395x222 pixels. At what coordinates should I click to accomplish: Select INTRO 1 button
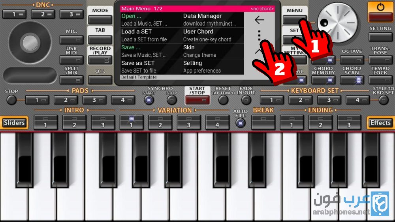(45, 122)
